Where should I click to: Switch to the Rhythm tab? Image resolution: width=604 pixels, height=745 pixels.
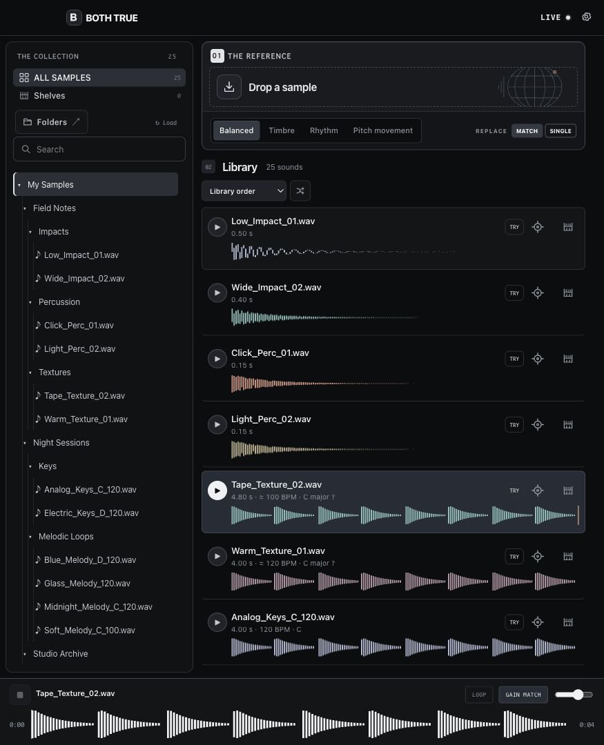tap(324, 130)
